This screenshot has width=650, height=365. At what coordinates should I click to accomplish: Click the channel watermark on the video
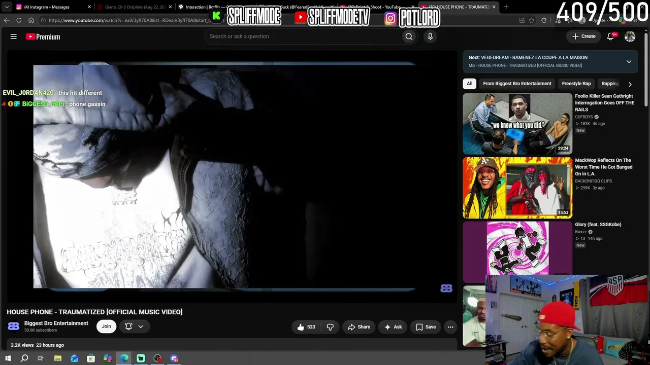coord(446,288)
